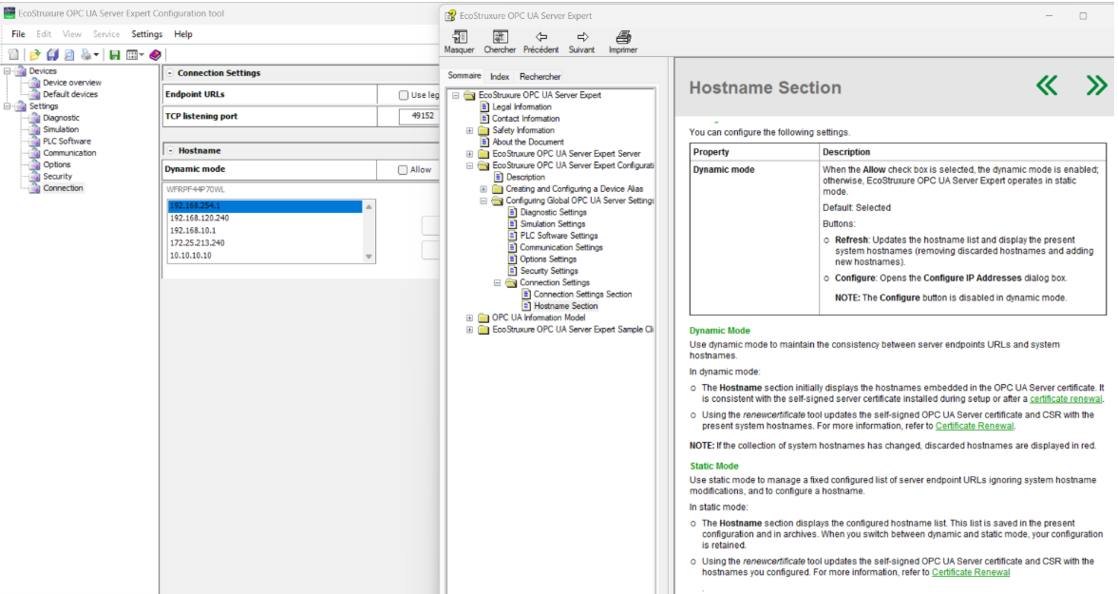Collapse the Devices tree node
Image resolution: width=1118 pixels, height=594 pixels.
(8, 70)
